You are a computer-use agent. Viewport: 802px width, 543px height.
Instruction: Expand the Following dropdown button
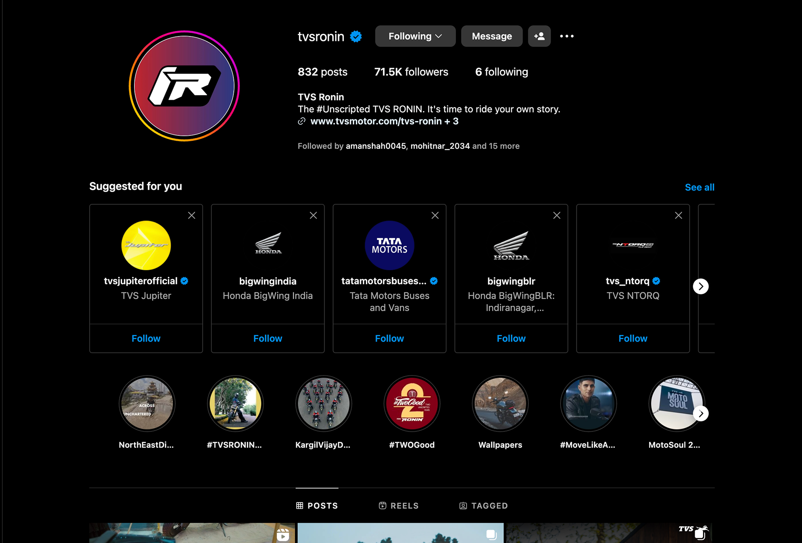tap(415, 36)
